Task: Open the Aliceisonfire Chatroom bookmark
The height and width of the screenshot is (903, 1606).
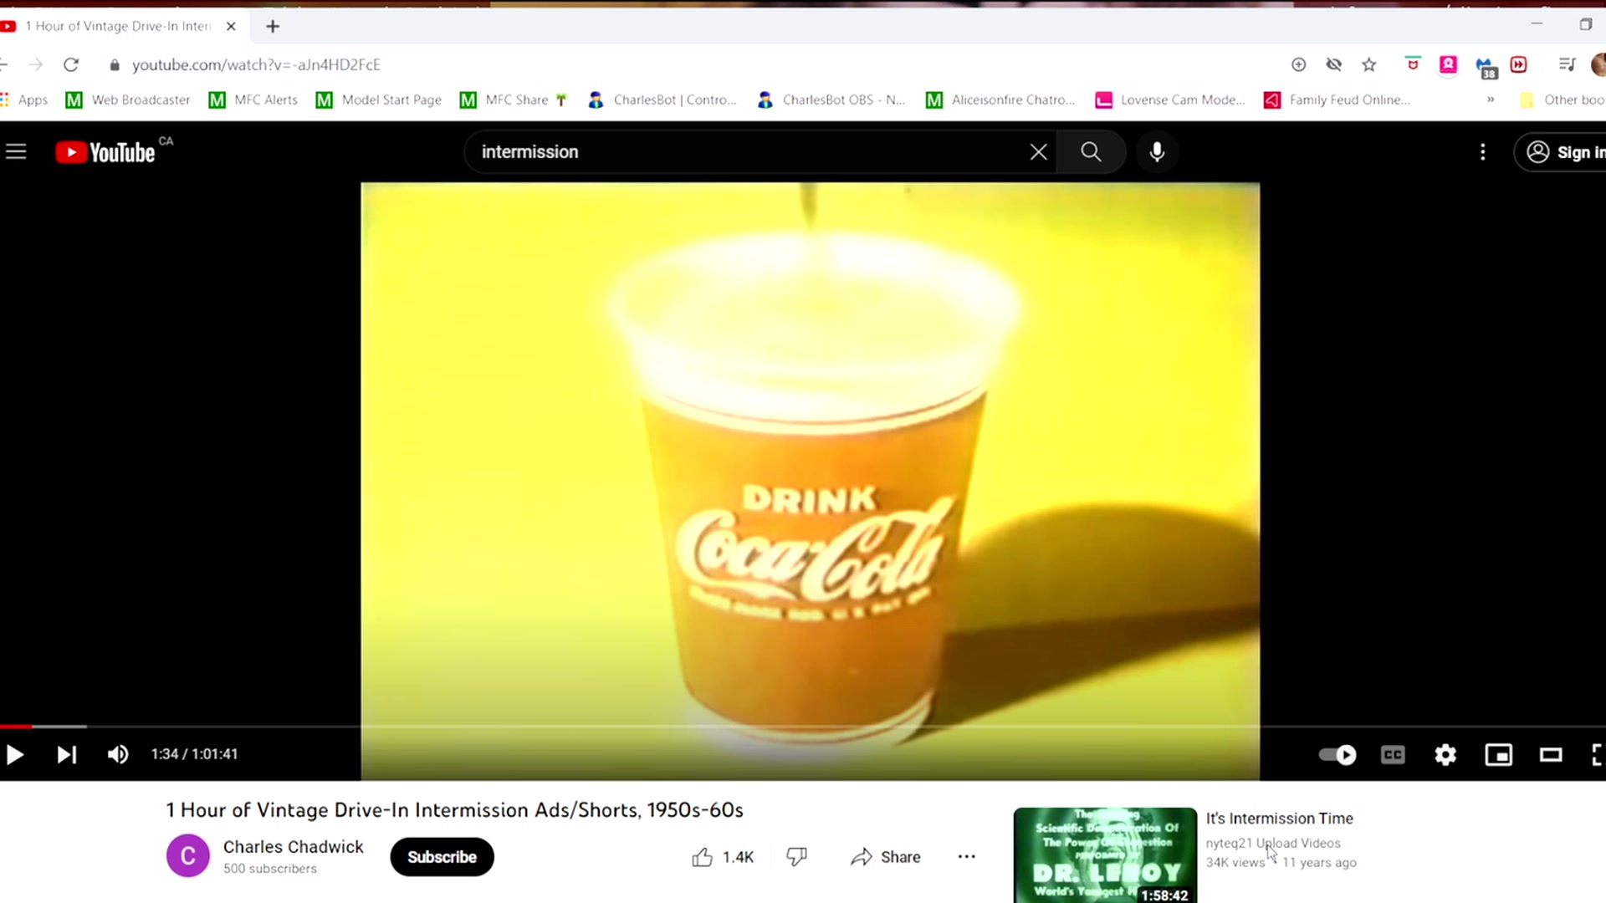Action: (x=1000, y=99)
